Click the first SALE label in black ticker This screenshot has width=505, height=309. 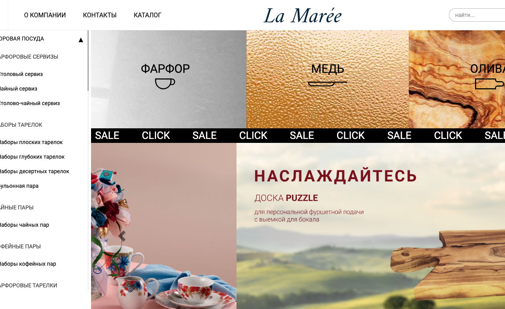point(107,135)
